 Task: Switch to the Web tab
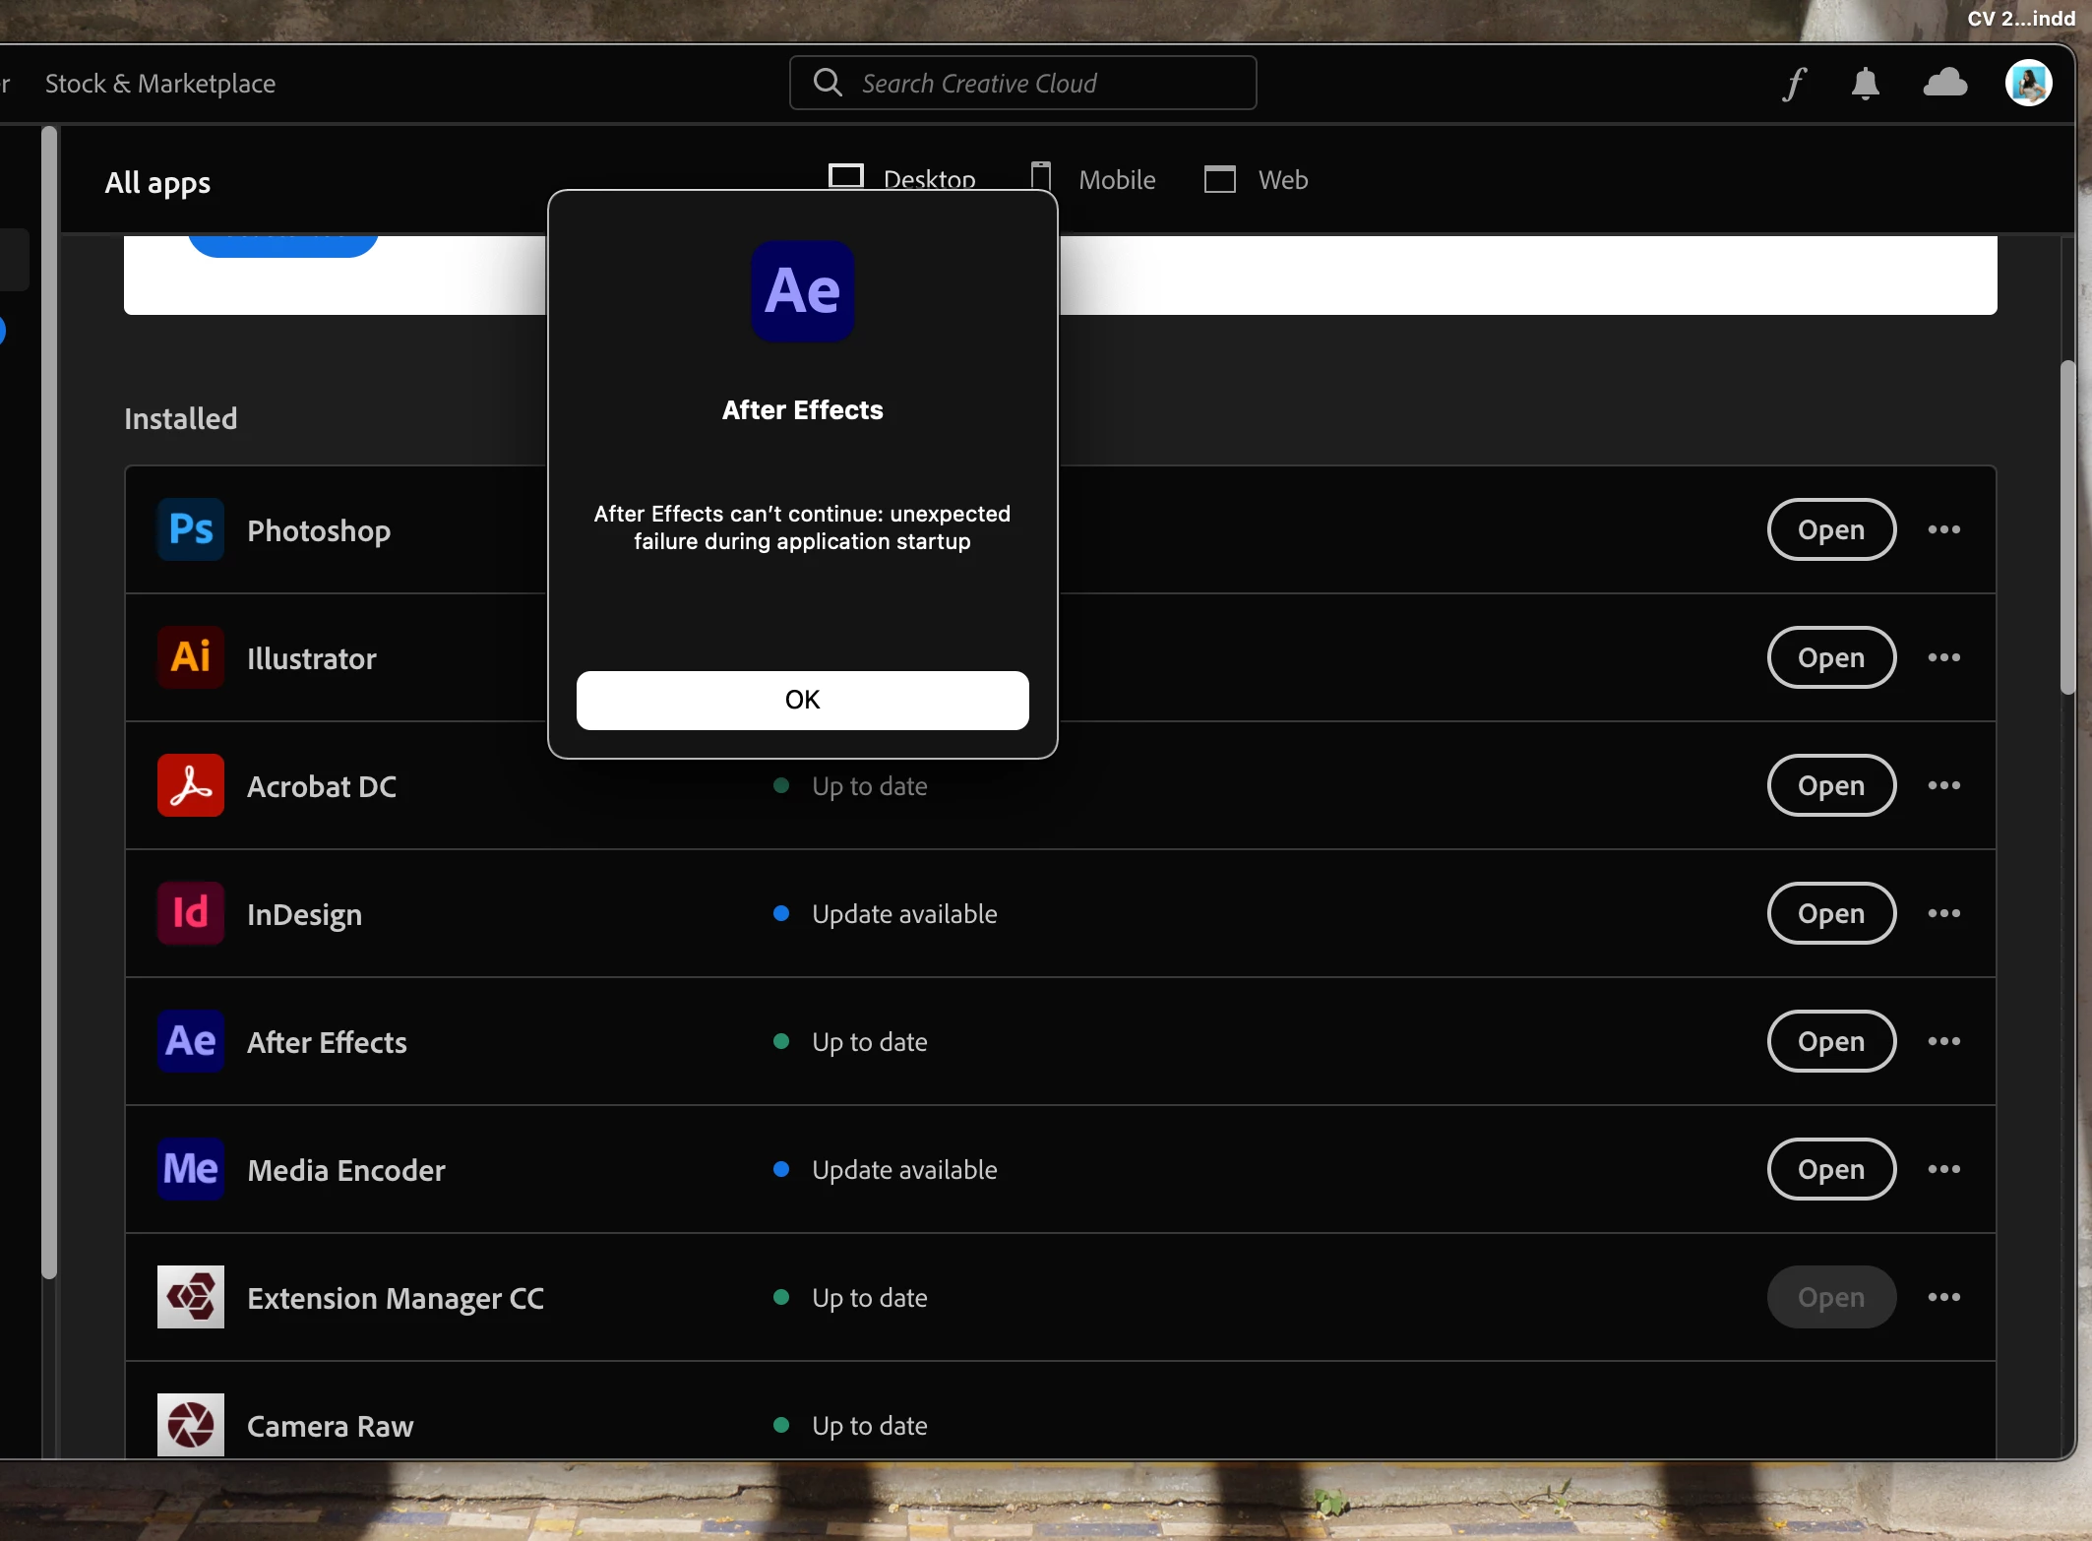click(1257, 179)
